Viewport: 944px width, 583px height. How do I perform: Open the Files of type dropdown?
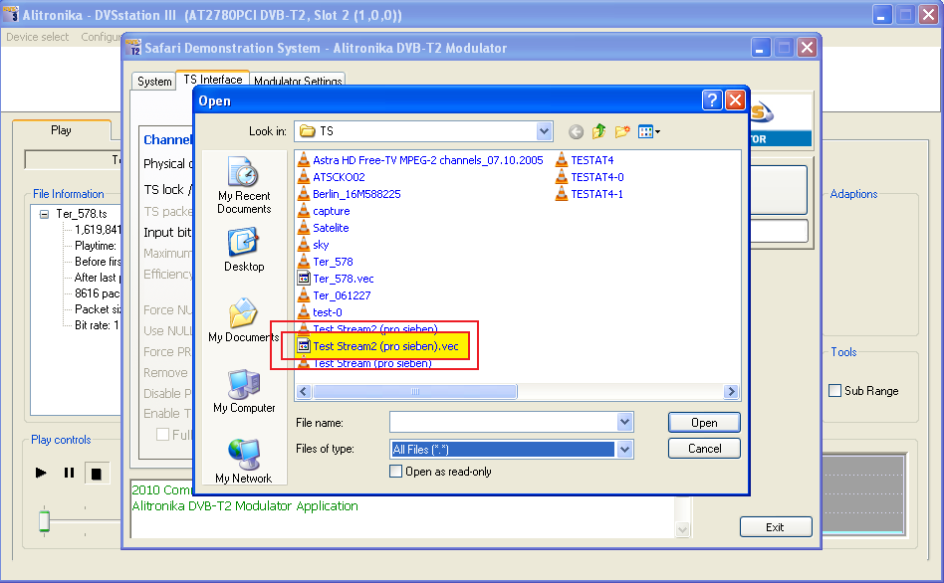(x=625, y=449)
